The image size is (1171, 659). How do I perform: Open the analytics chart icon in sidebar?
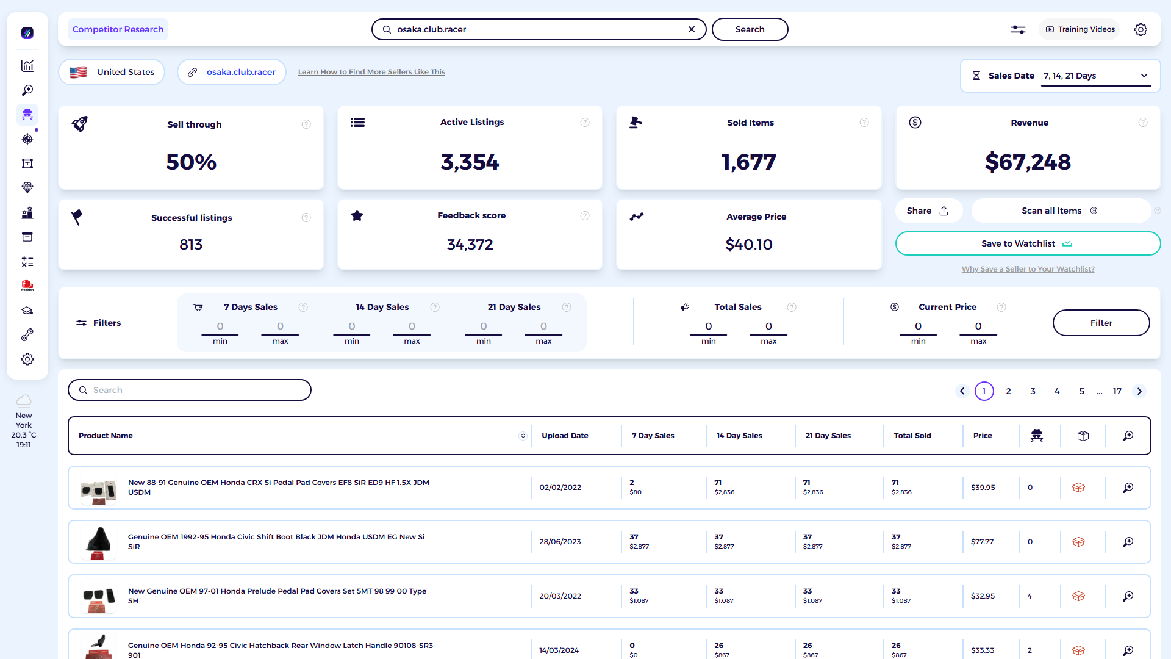click(x=27, y=66)
